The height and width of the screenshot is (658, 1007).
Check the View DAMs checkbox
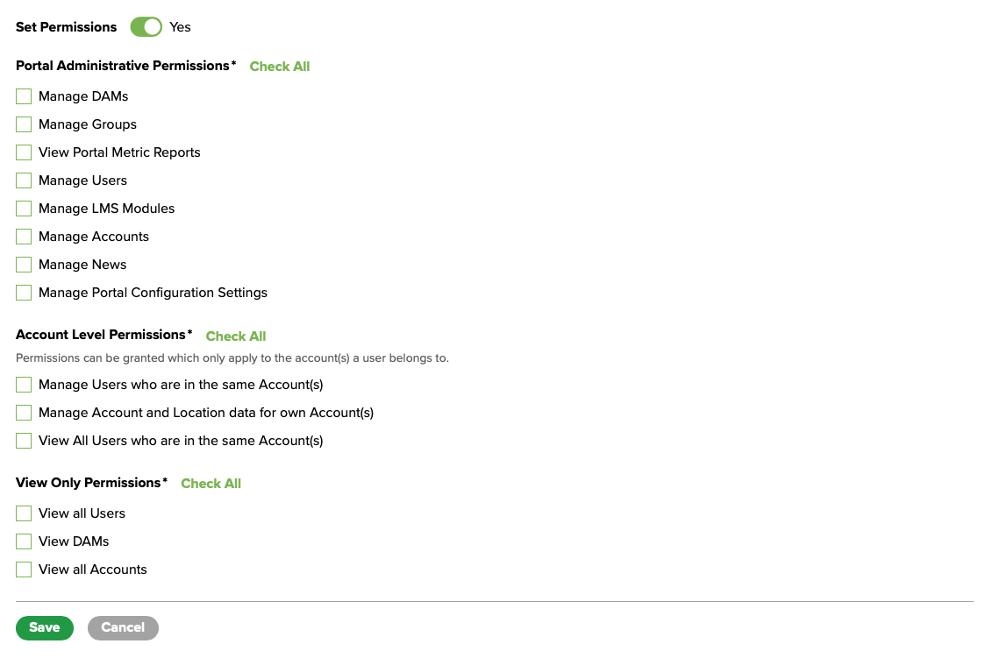coord(24,541)
